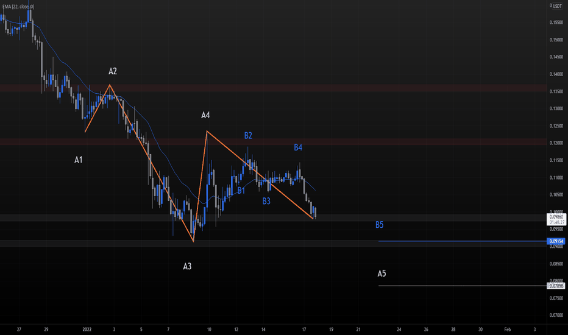
Task: Select the A4 wave label
Action: [x=205, y=115]
